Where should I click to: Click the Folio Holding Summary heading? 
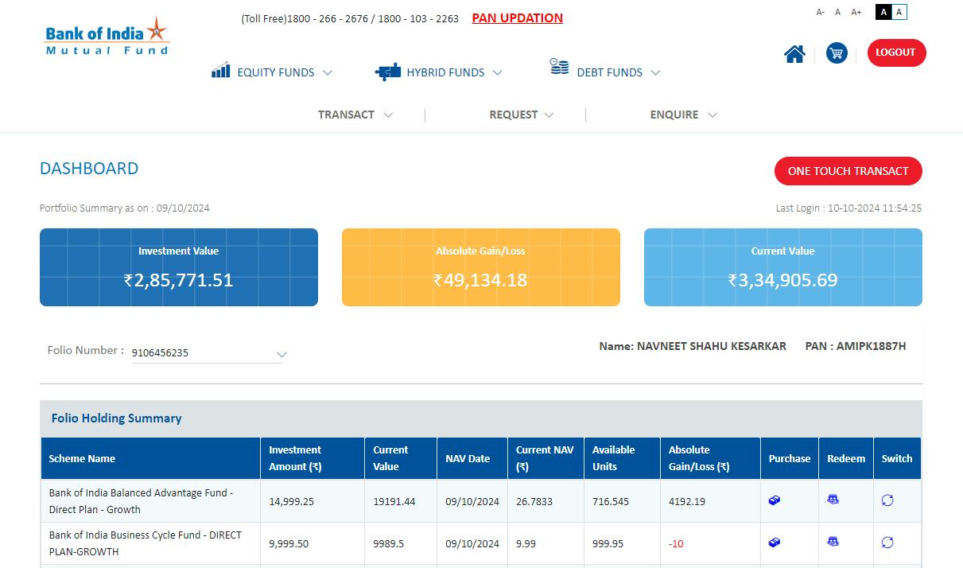(x=117, y=418)
